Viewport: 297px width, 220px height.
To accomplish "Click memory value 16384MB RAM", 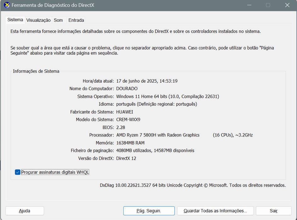I will (130, 143).
